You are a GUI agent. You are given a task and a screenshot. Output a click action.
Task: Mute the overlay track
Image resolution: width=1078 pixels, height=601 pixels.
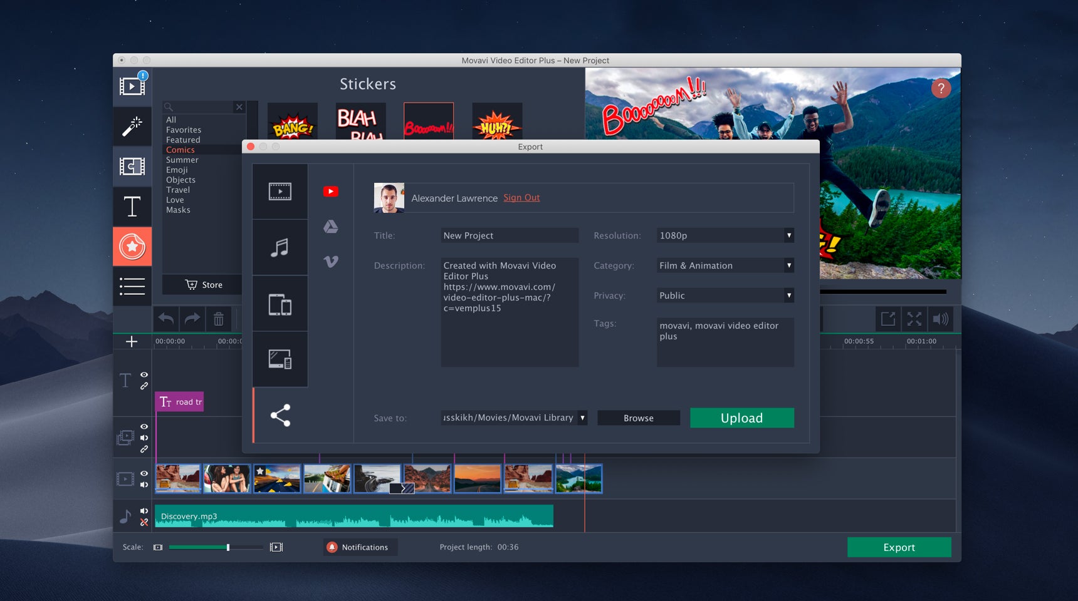(x=144, y=438)
